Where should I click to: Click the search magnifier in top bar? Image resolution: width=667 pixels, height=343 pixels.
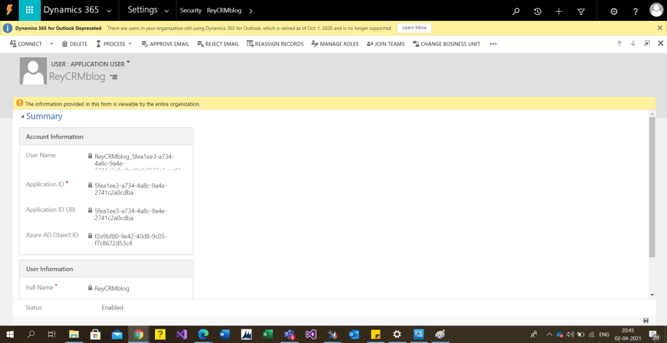516,11
